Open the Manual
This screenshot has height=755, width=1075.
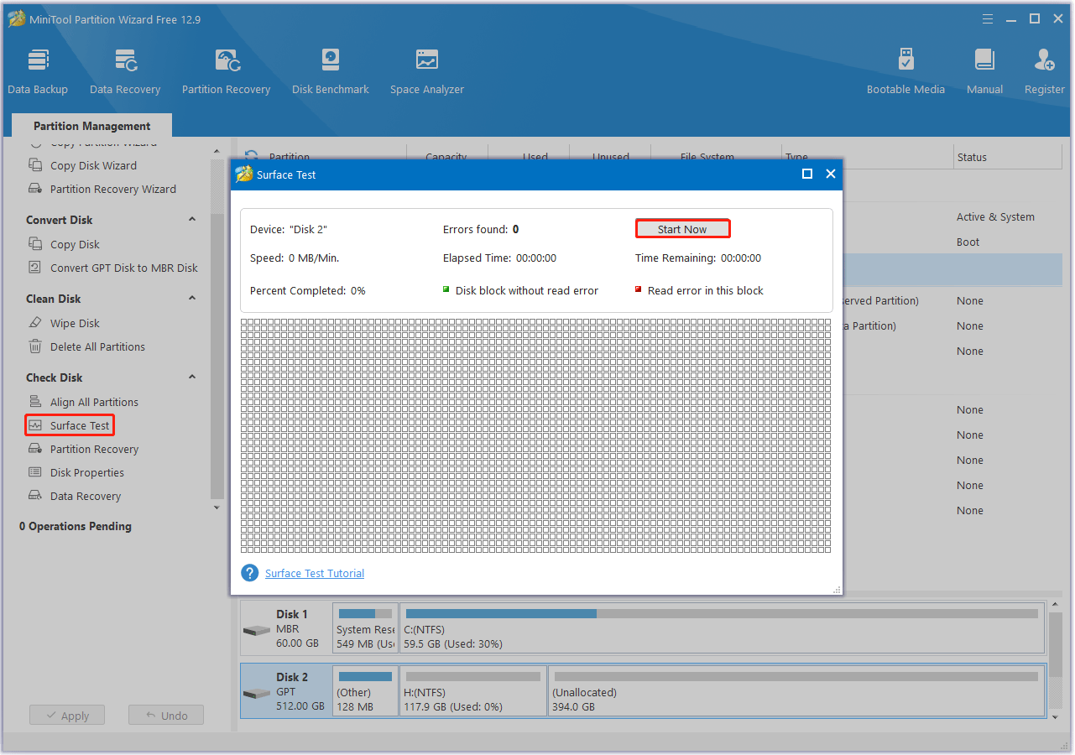984,71
